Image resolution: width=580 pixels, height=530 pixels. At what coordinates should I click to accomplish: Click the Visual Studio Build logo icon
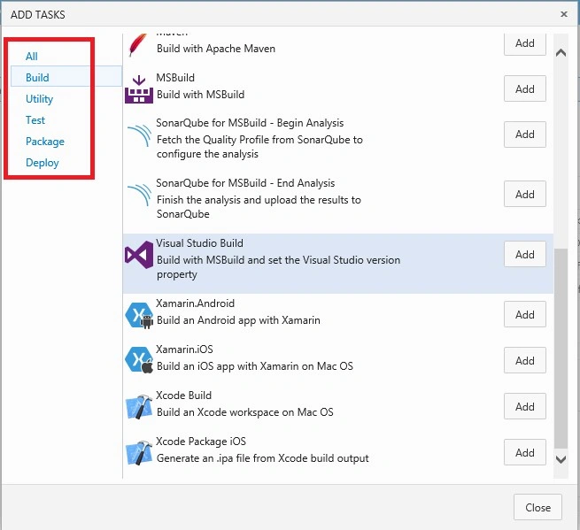[x=139, y=255]
